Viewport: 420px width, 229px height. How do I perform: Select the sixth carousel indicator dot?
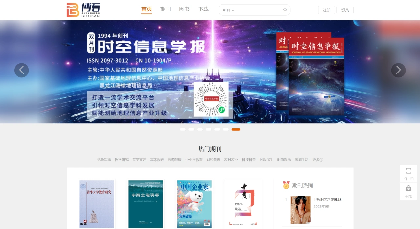coord(226,129)
